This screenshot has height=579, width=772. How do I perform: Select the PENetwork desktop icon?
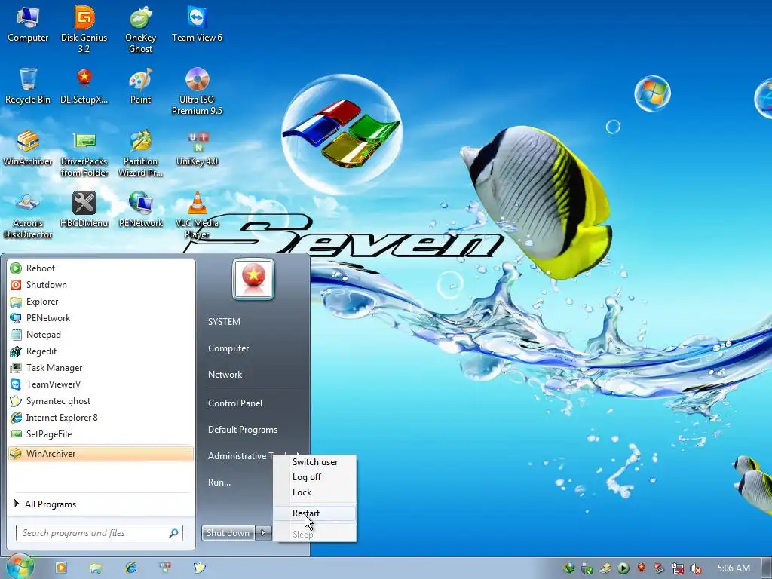[x=140, y=210]
